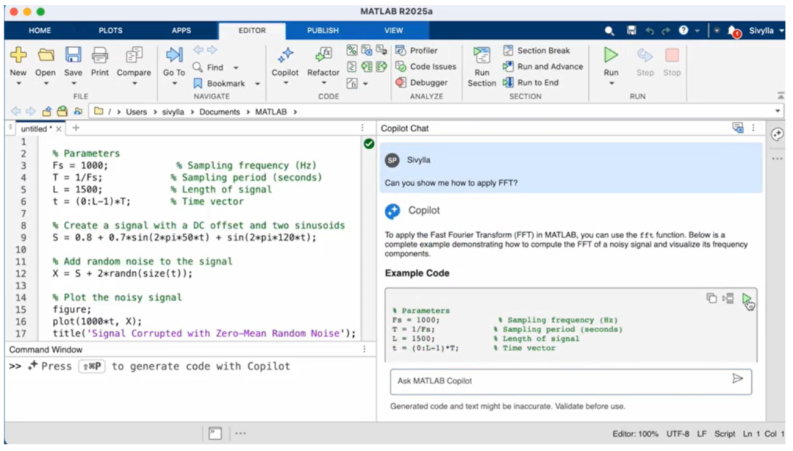Select the EDITOR tab

(252, 30)
